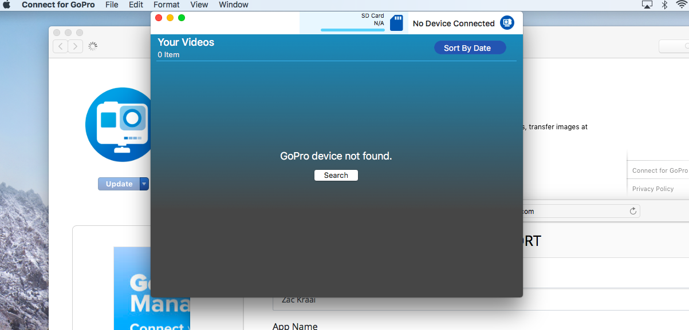Open the Privacy Policy link
Image resolution: width=689 pixels, height=330 pixels.
coord(653,189)
